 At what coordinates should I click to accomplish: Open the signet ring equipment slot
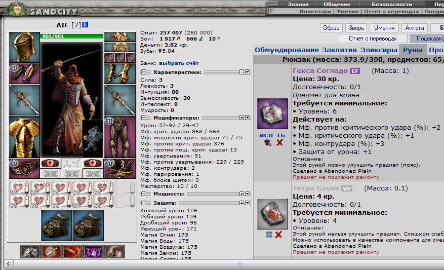click(24, 168)
